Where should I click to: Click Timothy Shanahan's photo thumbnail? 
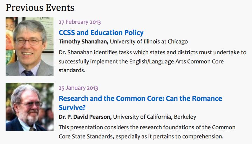[x=29, y=47]
